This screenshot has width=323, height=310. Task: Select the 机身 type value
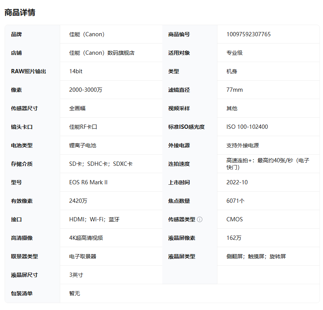pos(232,71)
